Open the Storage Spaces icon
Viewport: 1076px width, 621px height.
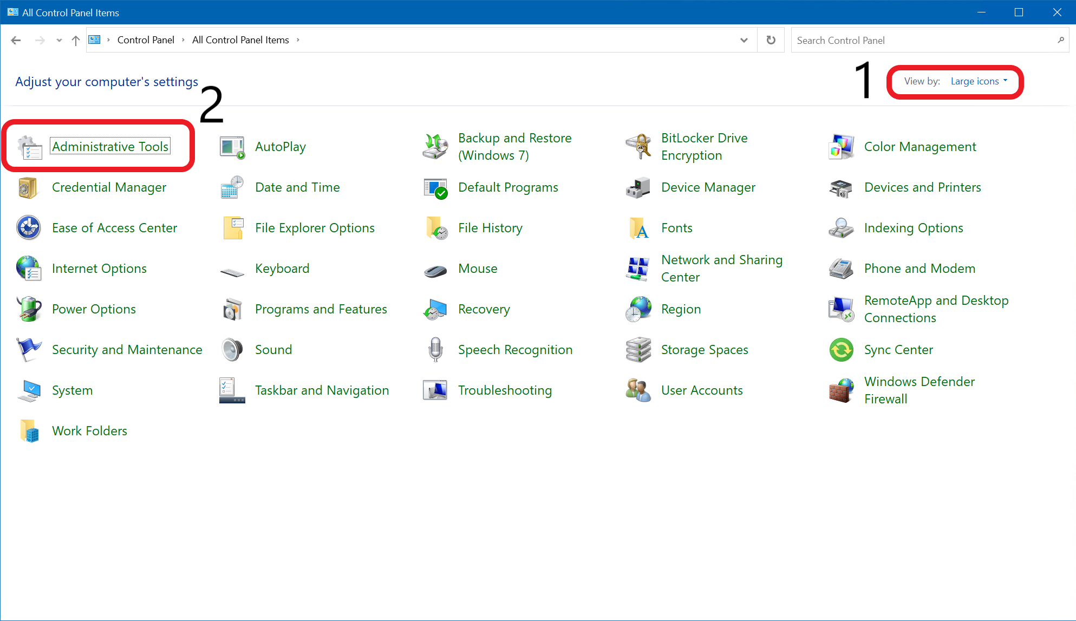pos(638,350)
